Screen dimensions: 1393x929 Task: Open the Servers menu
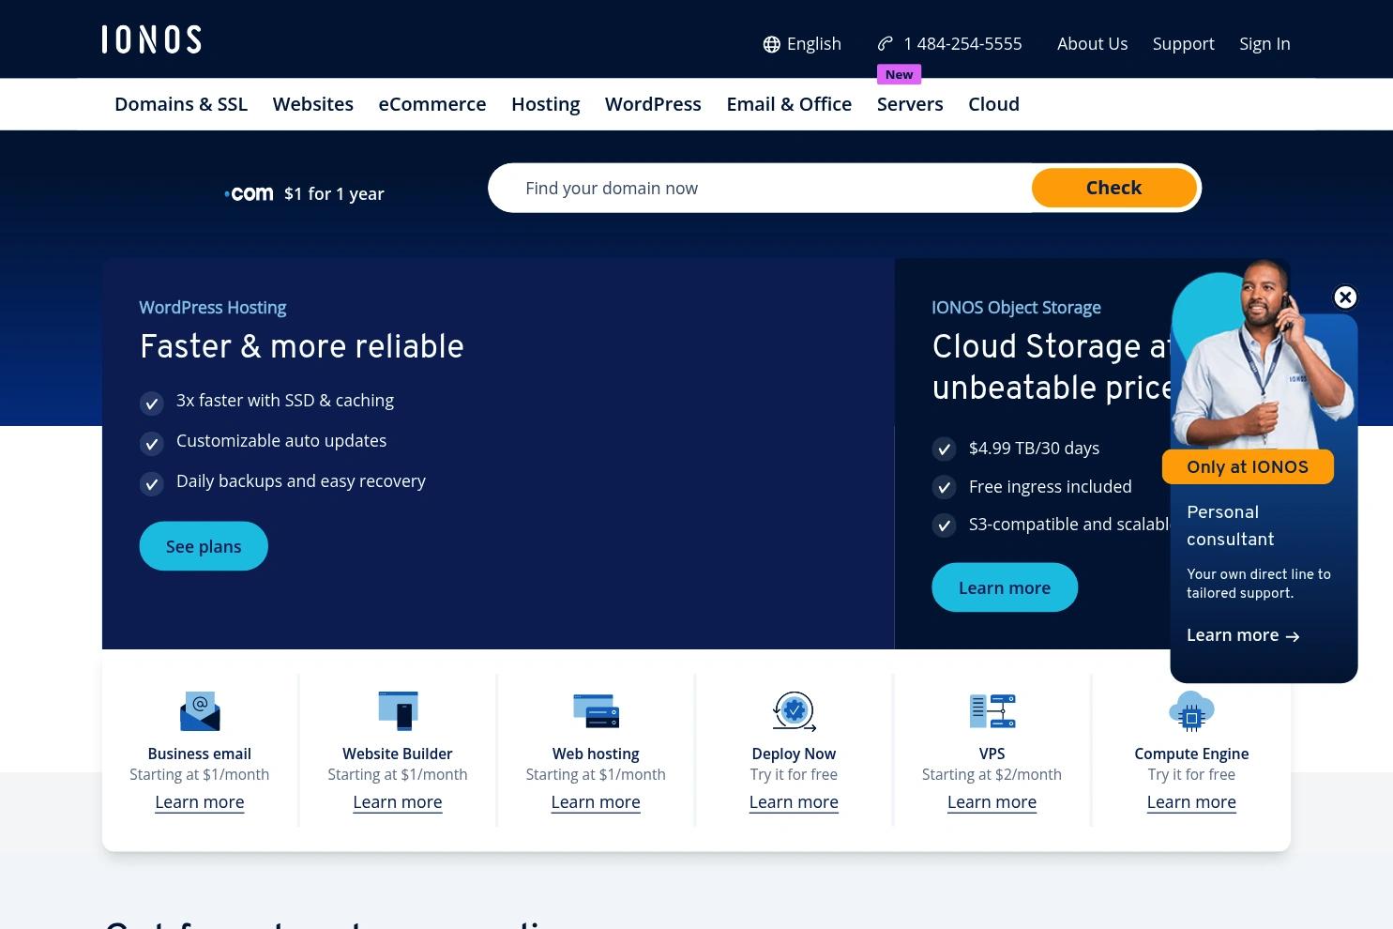point(910,104)
